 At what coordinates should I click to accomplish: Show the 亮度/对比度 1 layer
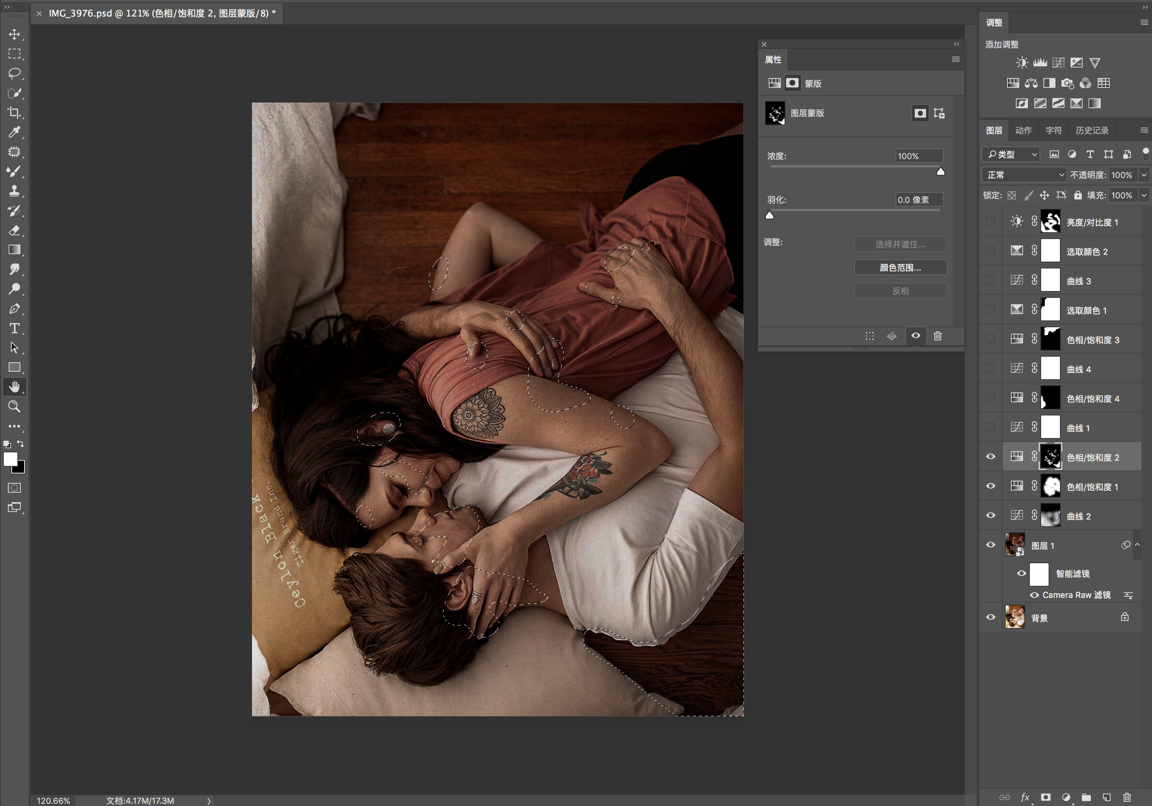[x=991, y=222]
